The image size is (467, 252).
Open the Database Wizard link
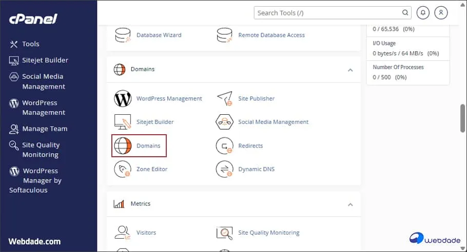click(159, 35)
